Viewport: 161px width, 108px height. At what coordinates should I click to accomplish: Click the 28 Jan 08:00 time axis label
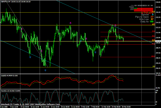tap(65, 107)
